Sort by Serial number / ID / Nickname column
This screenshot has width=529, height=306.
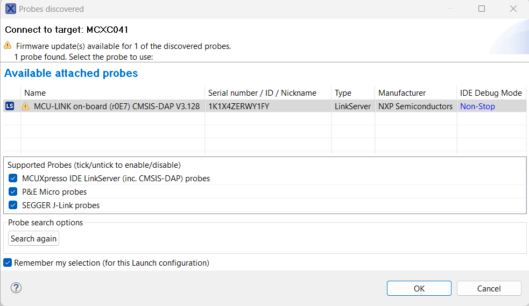coord(262,93)
